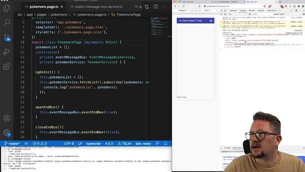Open notifications bell in status bar
Viewport: 305px width, 172px height.
click(165, 143)
